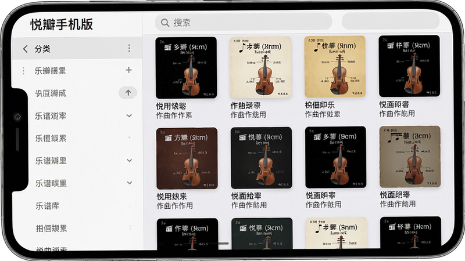465x261 pixels.
Task: Open the black 梓華 card in the bottom row
Action: pyautogui.click(x=411, y=233)
